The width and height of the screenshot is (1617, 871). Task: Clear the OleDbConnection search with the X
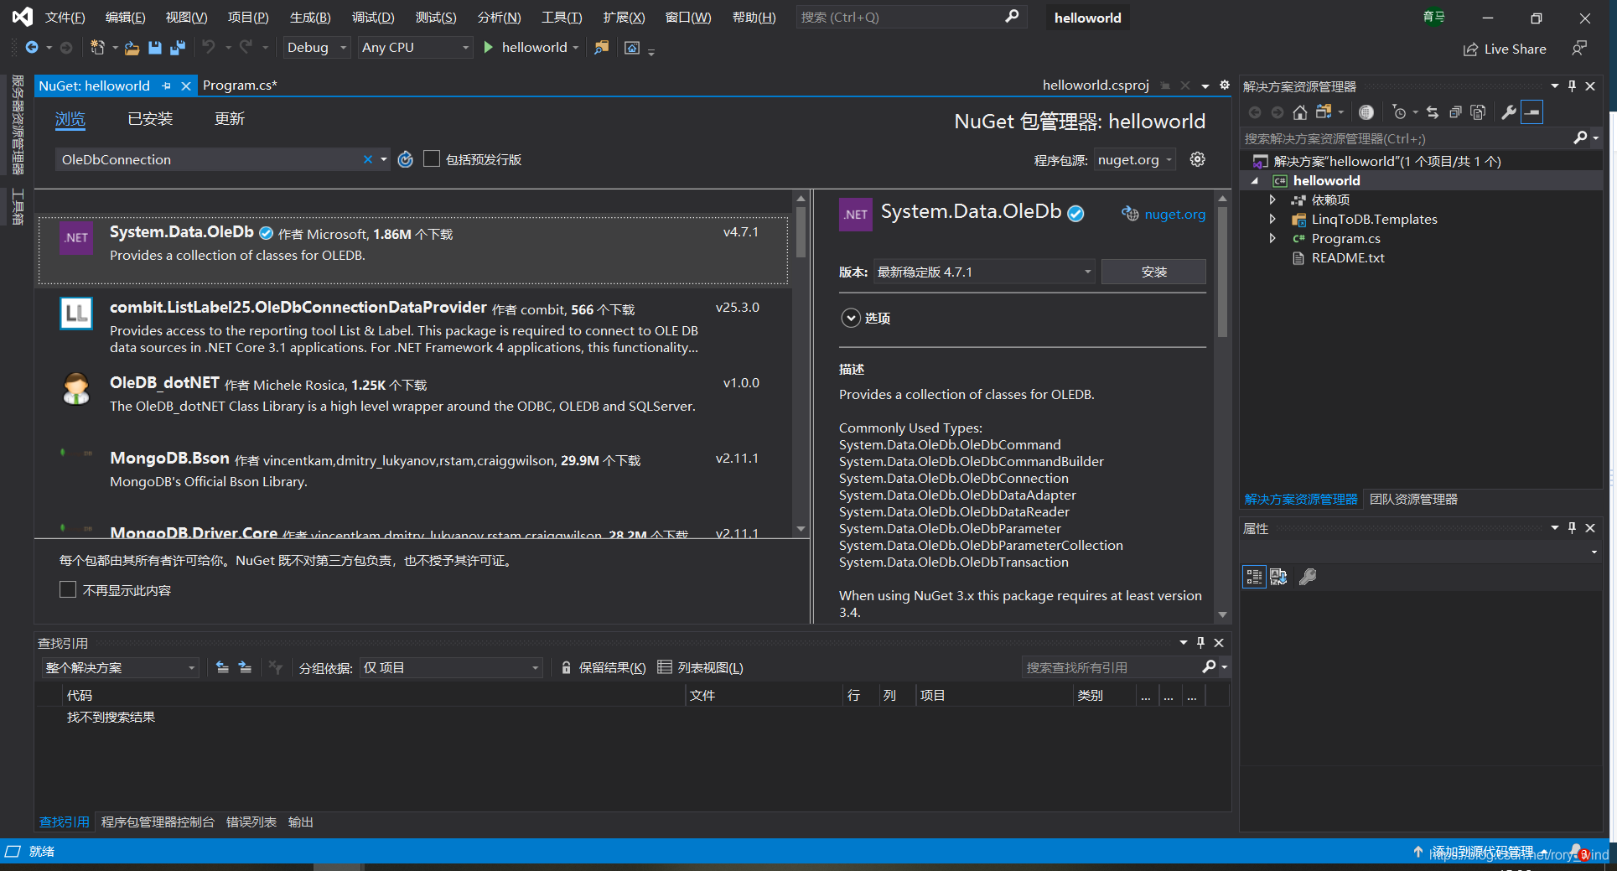coord(367,159)
